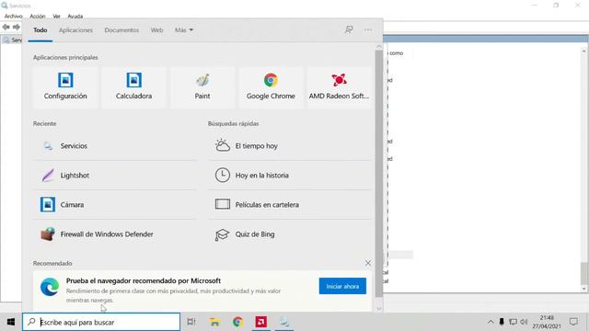Open the search feedback icon
The width and height of the screenshot is (589, 331).
349,29
